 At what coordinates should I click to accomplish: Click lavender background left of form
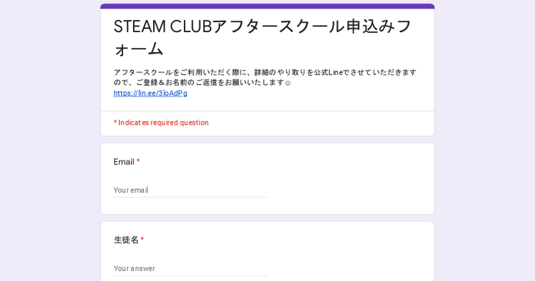click(x=50, y=140)
